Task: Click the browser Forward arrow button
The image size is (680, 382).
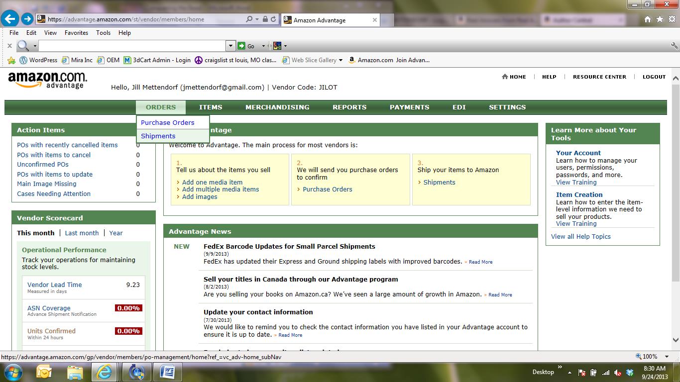Action: (27, 19)
